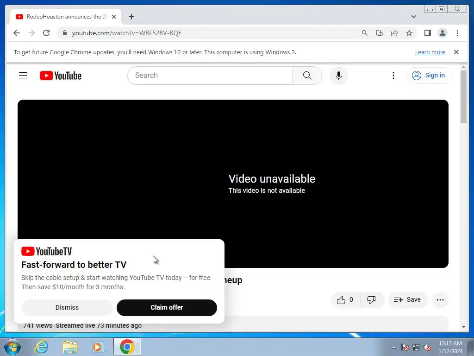Screen dimensions: 474x356
Task: Click the YouTubeTV logo in popup
Action: 47,251
